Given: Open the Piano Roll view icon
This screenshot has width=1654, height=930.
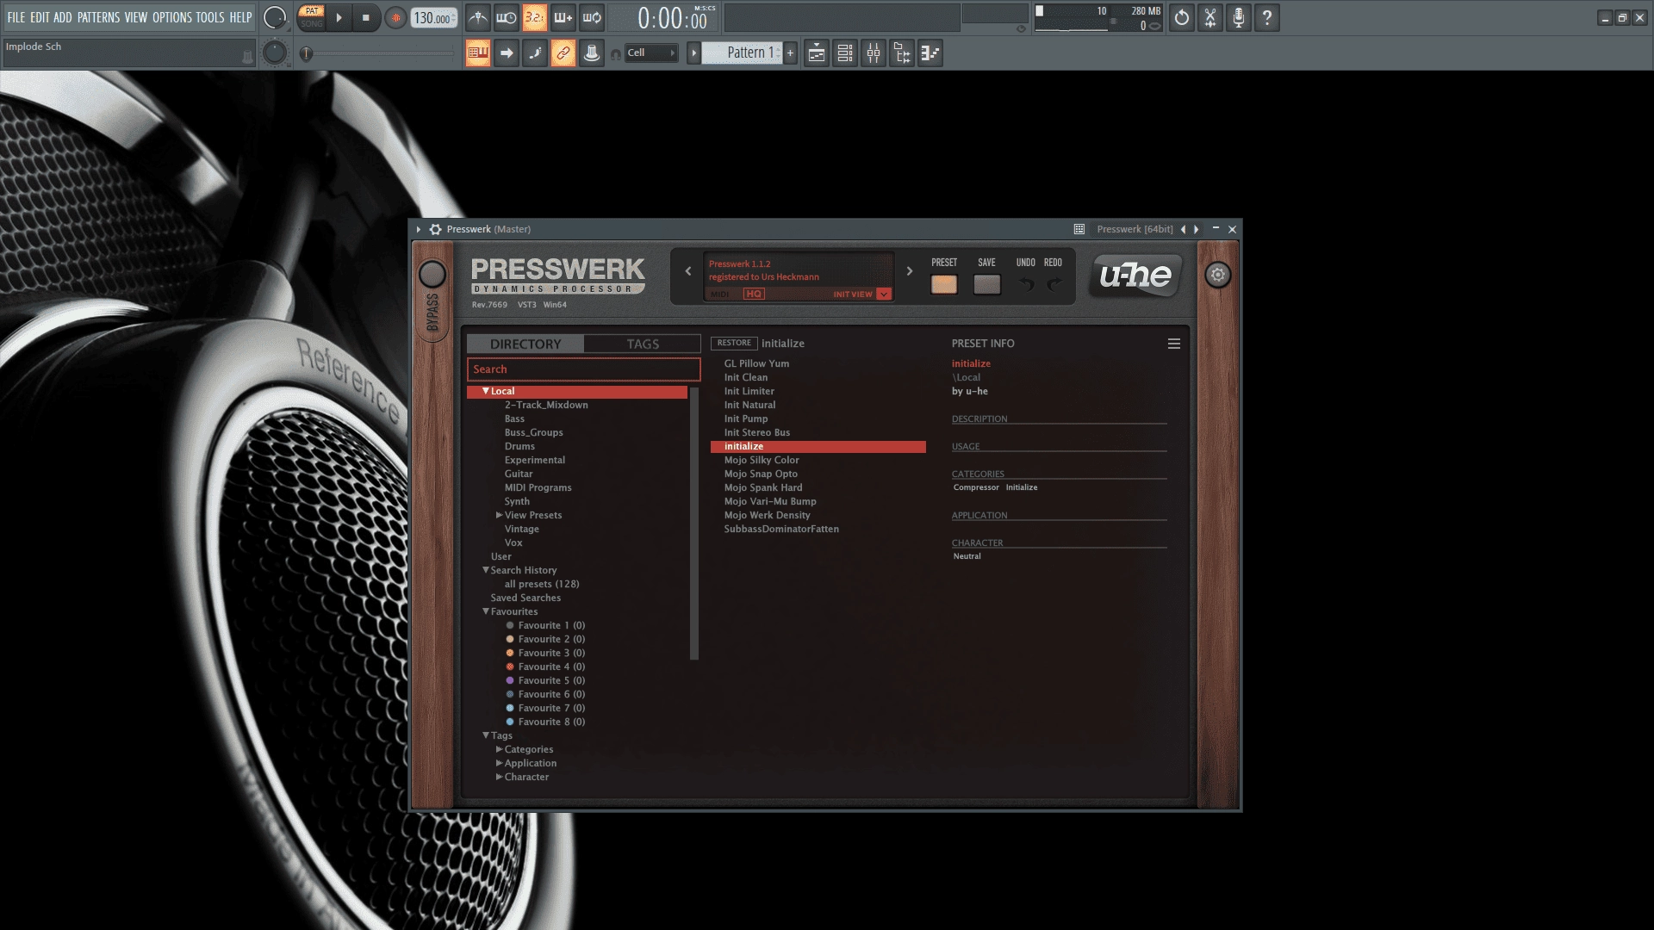Looking at the screenshot, I should tap(930, 53).
